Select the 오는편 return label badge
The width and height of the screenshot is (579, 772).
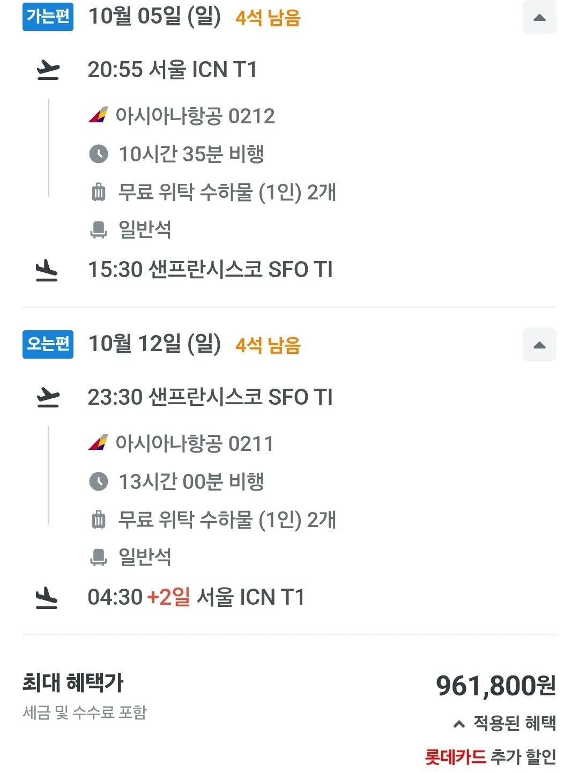click(48, 344)
